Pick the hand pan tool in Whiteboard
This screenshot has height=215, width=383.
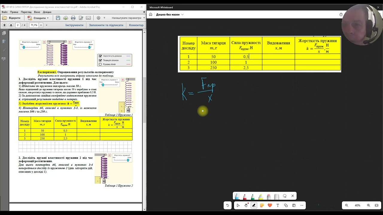pos(246,205)
